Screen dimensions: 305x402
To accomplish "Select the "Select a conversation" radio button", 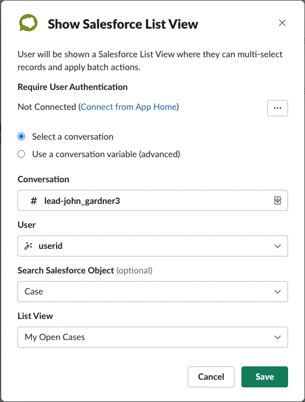I will (x=21, y=137).
